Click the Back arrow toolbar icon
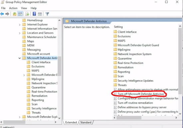The image size is (183, 128). tap(2, 14)
